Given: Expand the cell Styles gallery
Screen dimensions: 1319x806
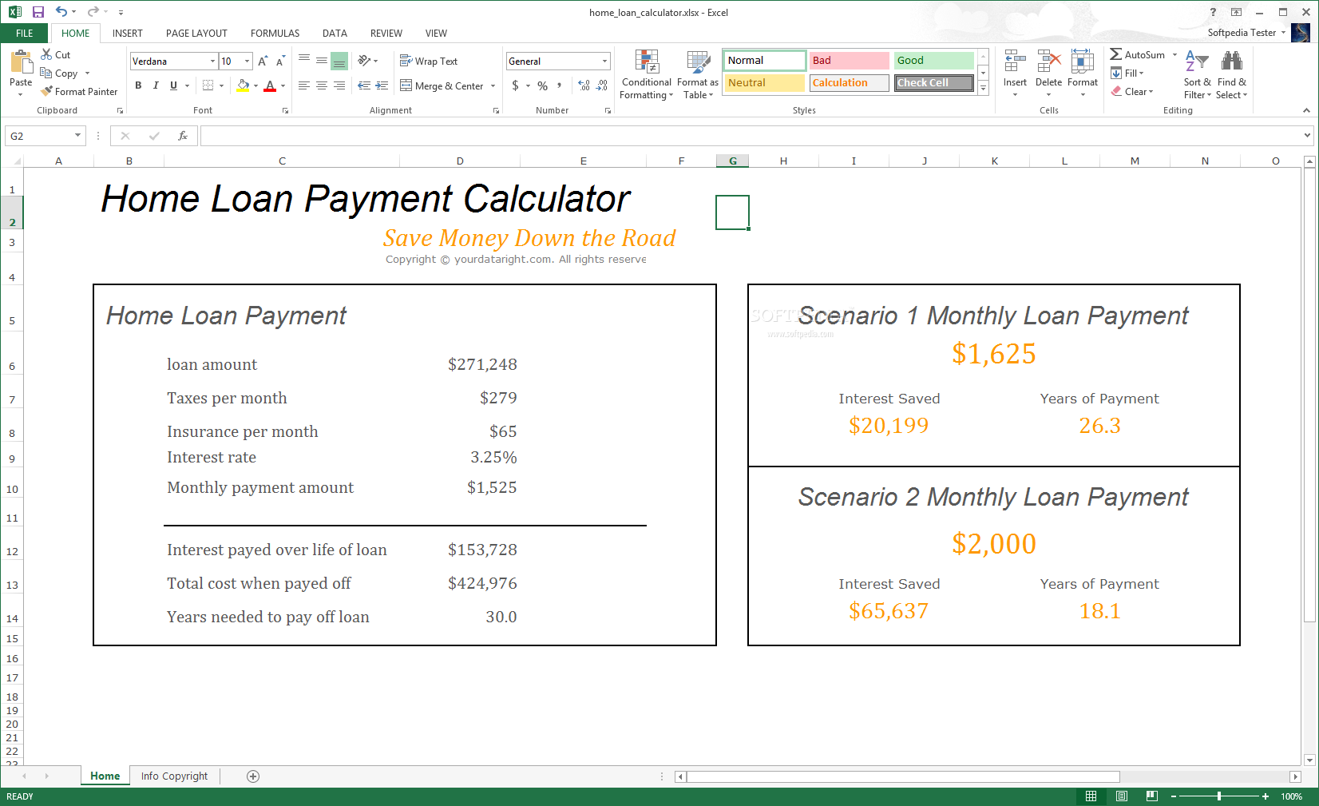Looking at the screenshot, I should point(983,89).
